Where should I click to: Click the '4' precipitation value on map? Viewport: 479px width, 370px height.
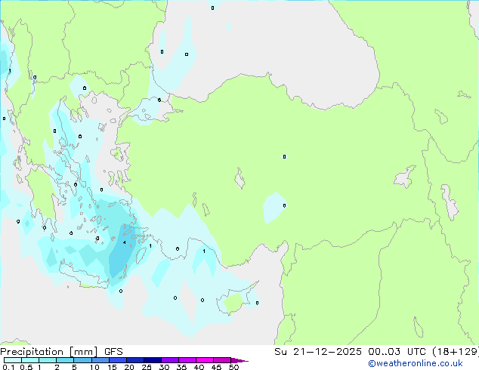pos(124,242)
